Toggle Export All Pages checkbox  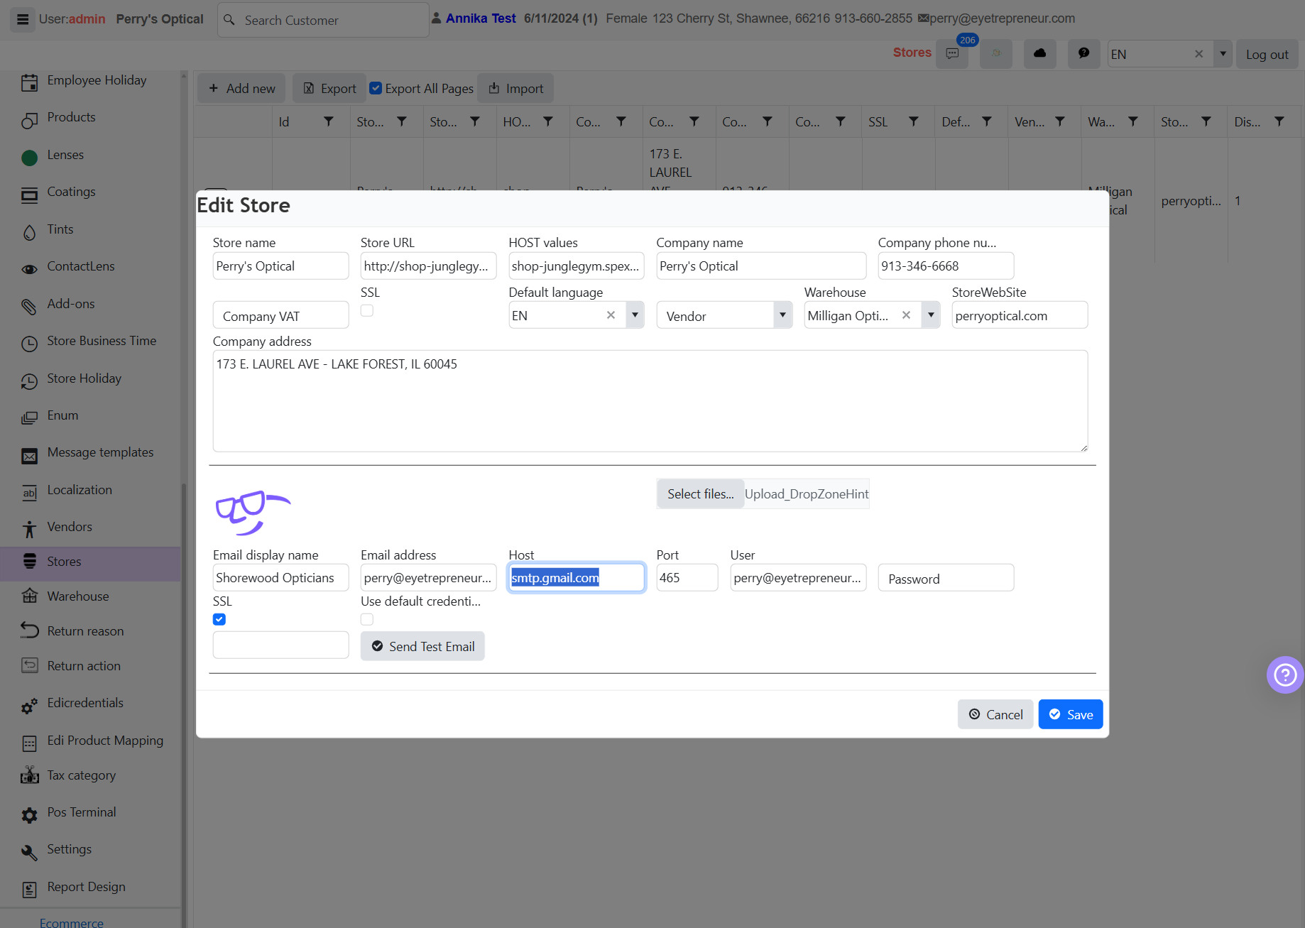376,88
